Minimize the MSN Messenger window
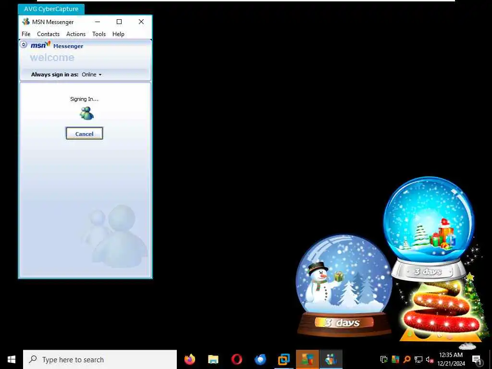 98,22
